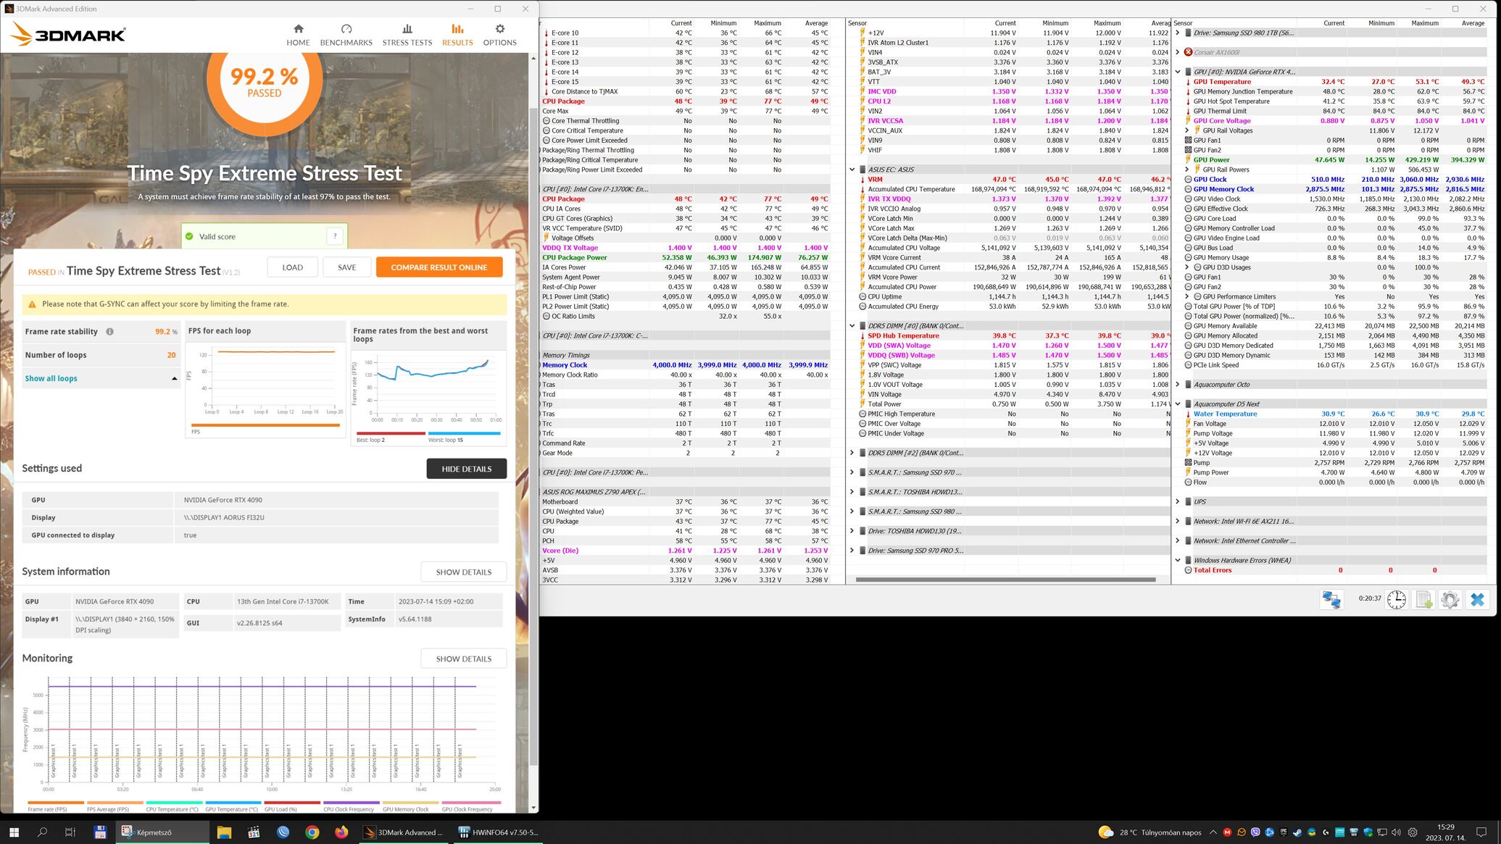Select the CPU Package Power row

pos(685,257)
